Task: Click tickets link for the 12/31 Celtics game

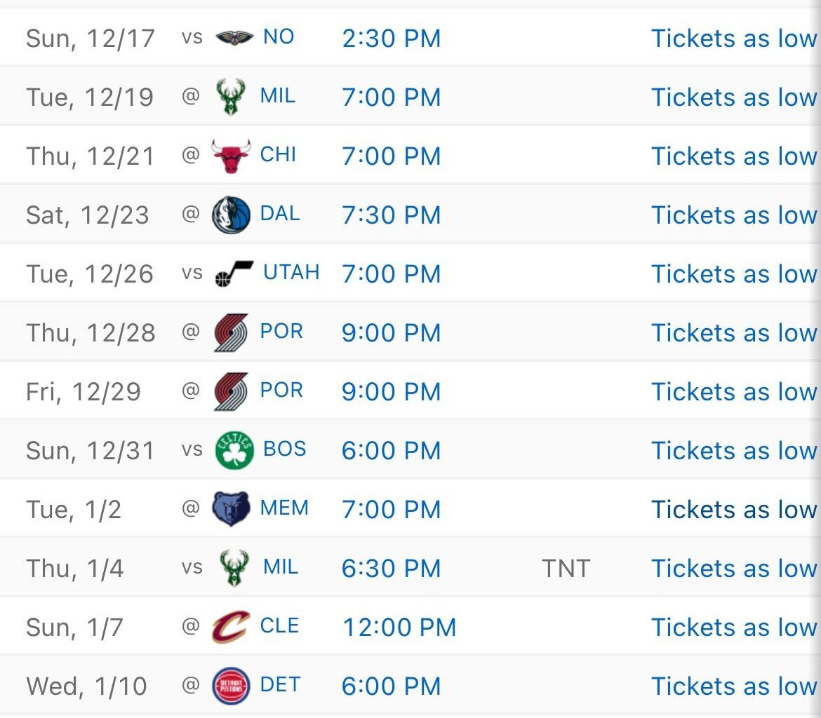Action: pyautogui.click(x=733, y=451)
